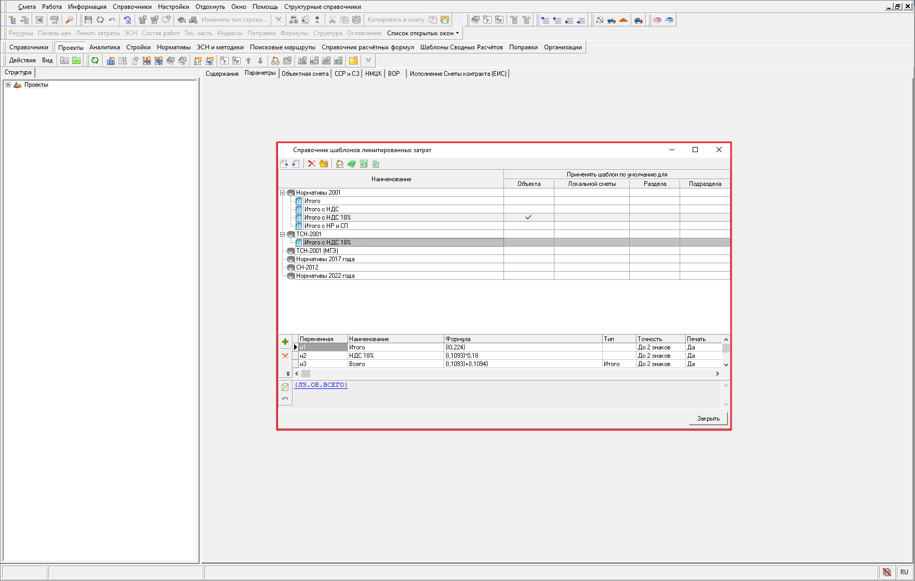The image size is (915, 581).
Task: Click the yellow folder icon in projects toolbar
Action: [x=353, y=60]
